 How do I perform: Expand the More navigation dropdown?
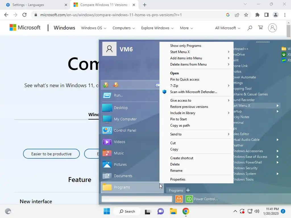tap(186, 28)
